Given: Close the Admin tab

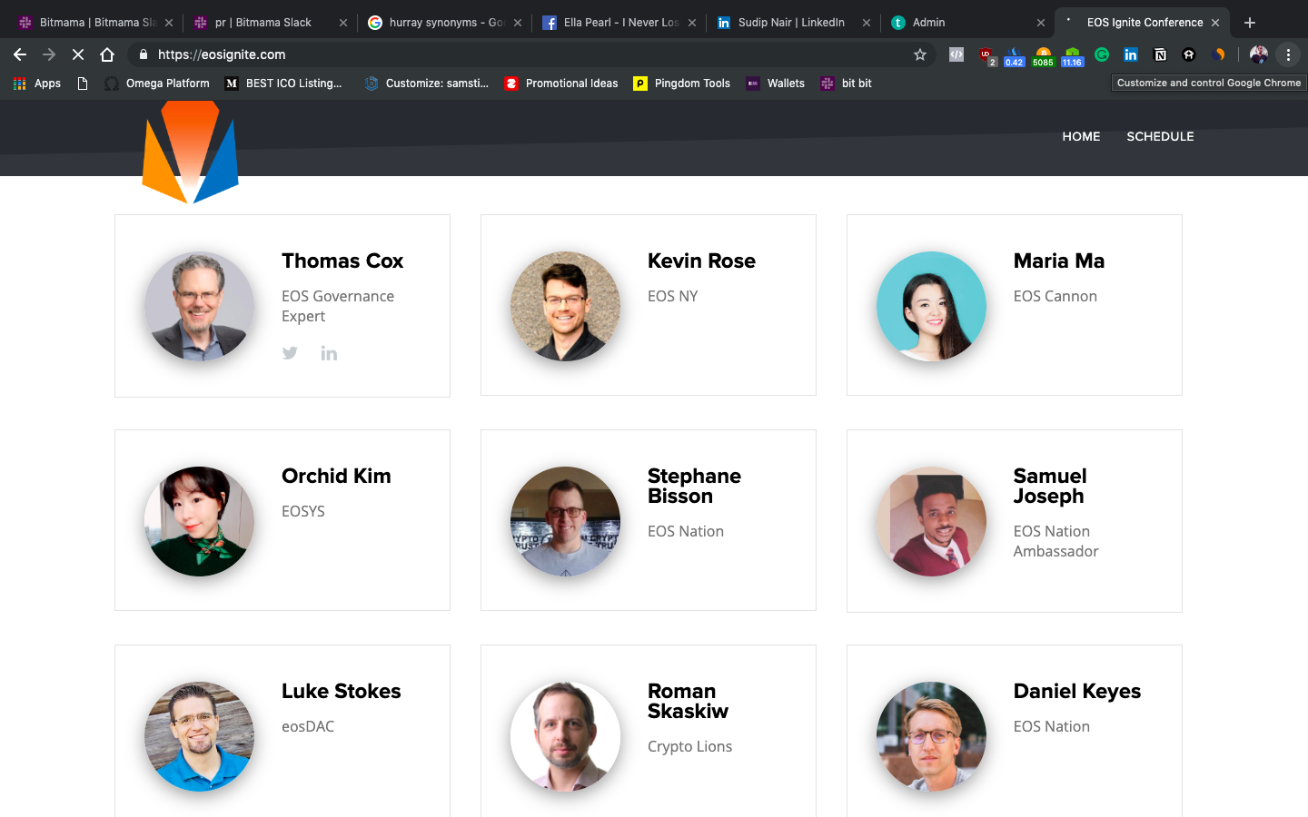Looking at the screenshot, I should pos(1041,23).
